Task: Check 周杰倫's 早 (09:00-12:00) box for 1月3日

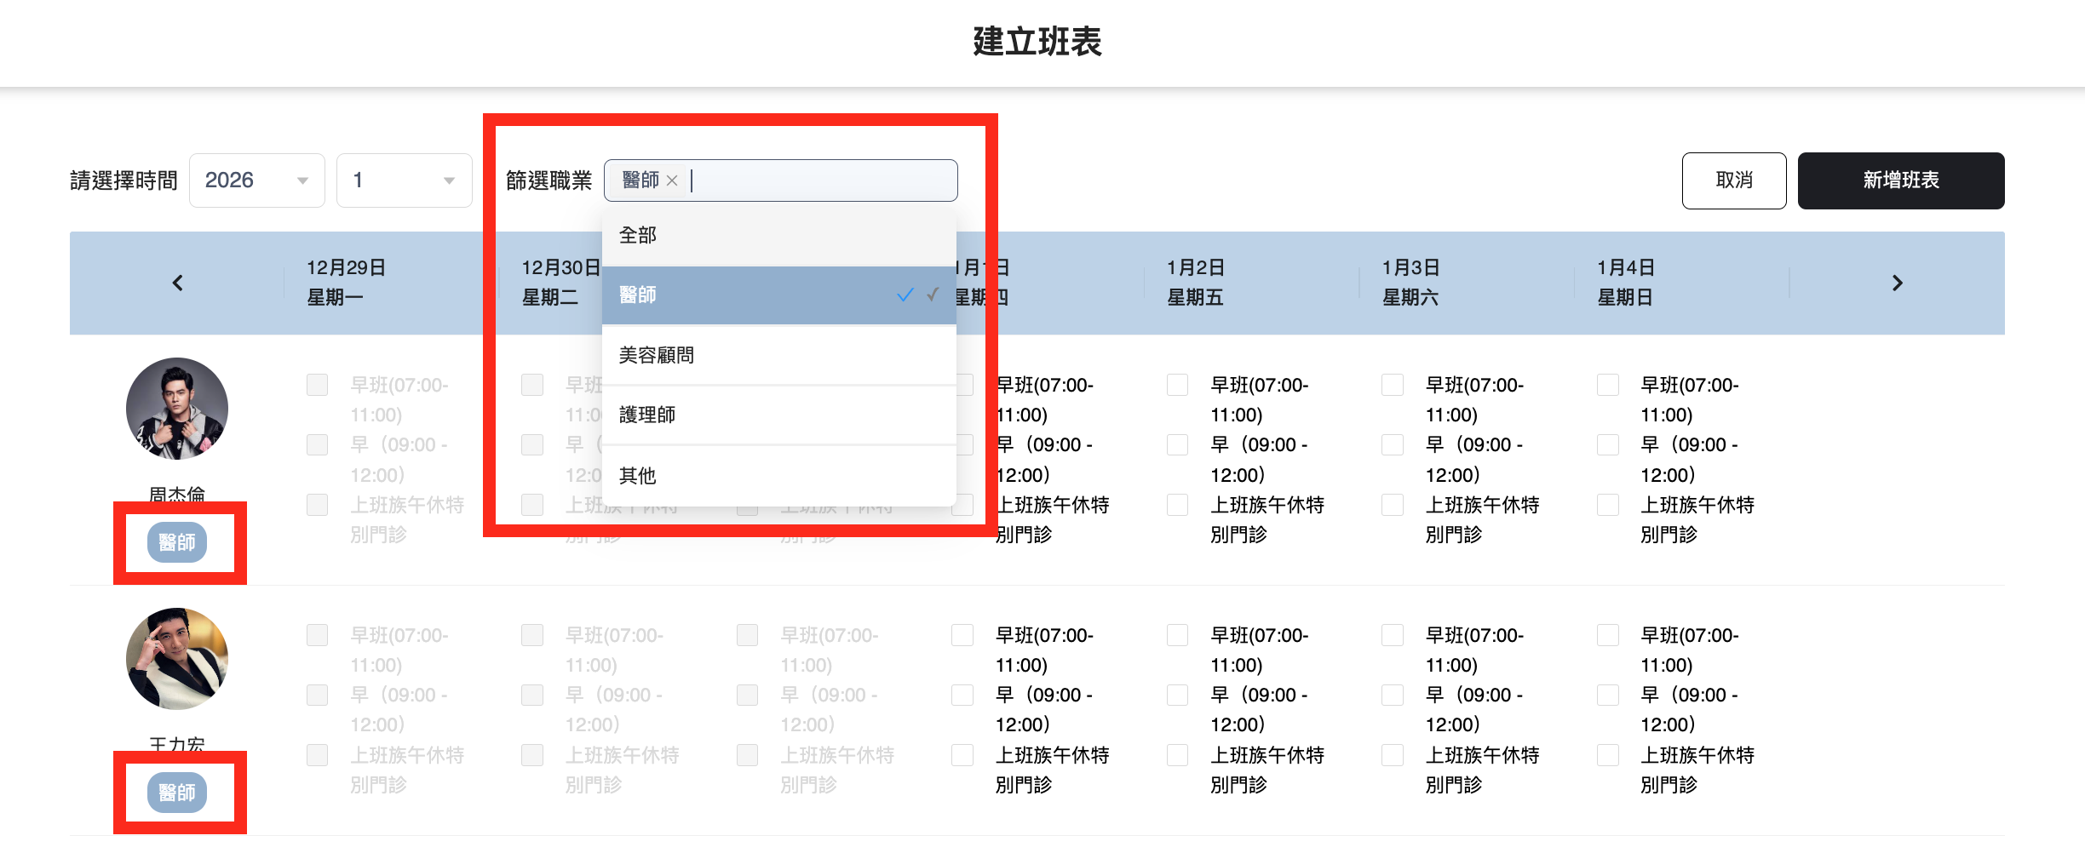Action: click(x=1392, y=445)
